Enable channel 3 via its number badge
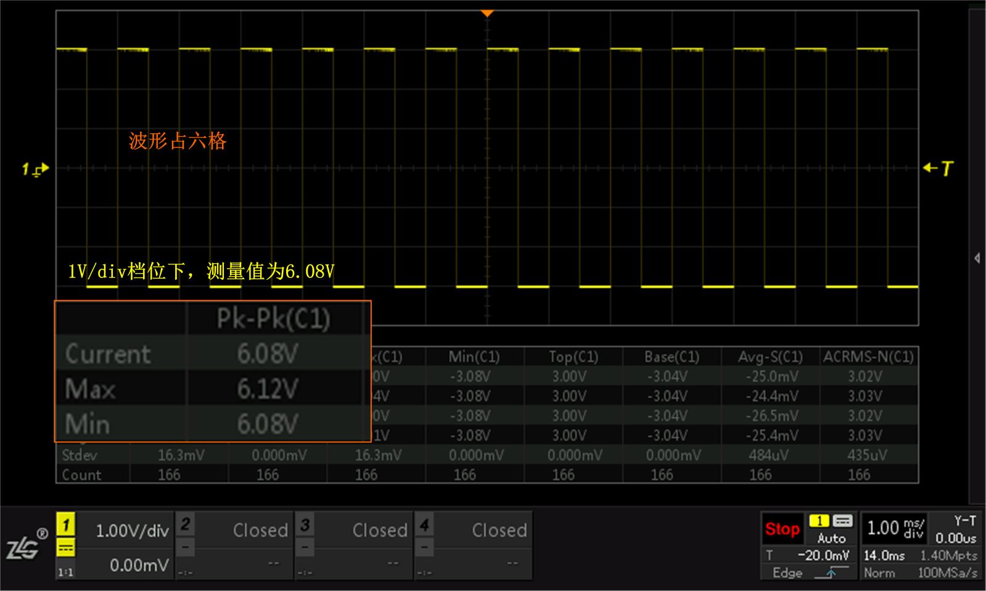 pyautogui.click(x=305, y=525)
